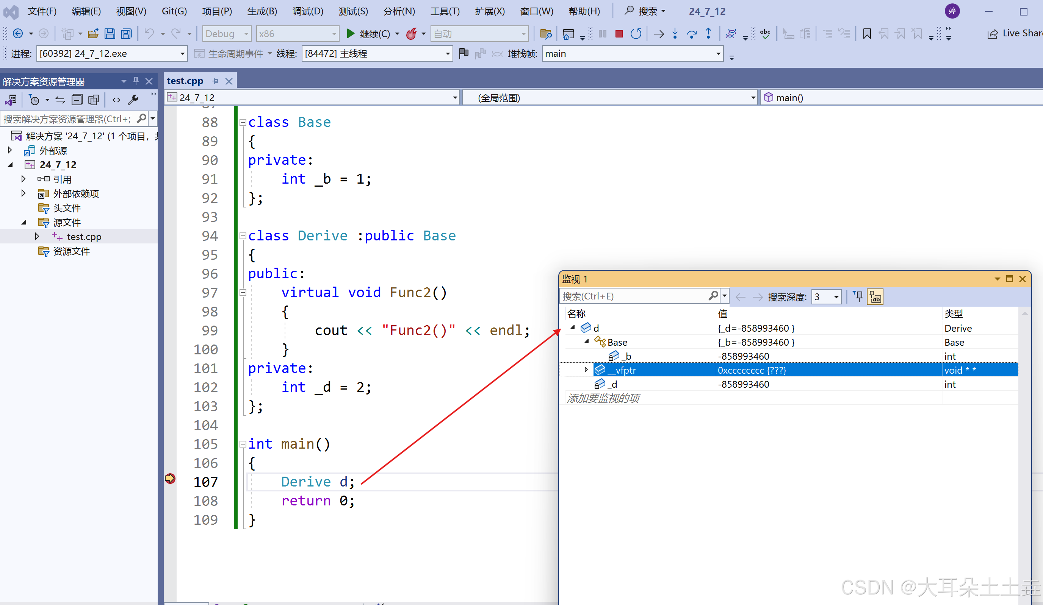1043x605 pixels.
Task: Open the 生成(B) menu
Action: [x=262, y=11]
